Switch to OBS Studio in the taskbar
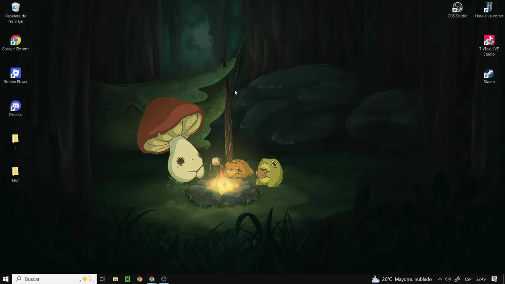This screenshot has width=505, height=284. [x=164, y=279]
